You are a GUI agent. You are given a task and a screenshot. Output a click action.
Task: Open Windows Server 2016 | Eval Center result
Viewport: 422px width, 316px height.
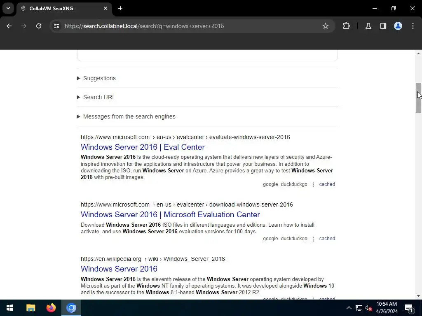tap(143, 147)
